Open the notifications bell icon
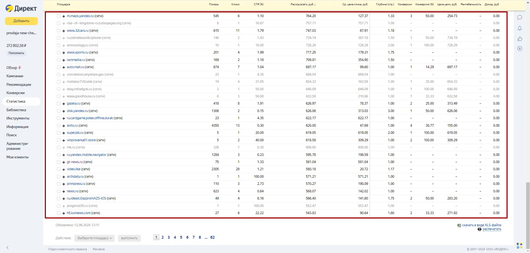Viewport: 530px width, 253px height. click(x=519, y=28)
